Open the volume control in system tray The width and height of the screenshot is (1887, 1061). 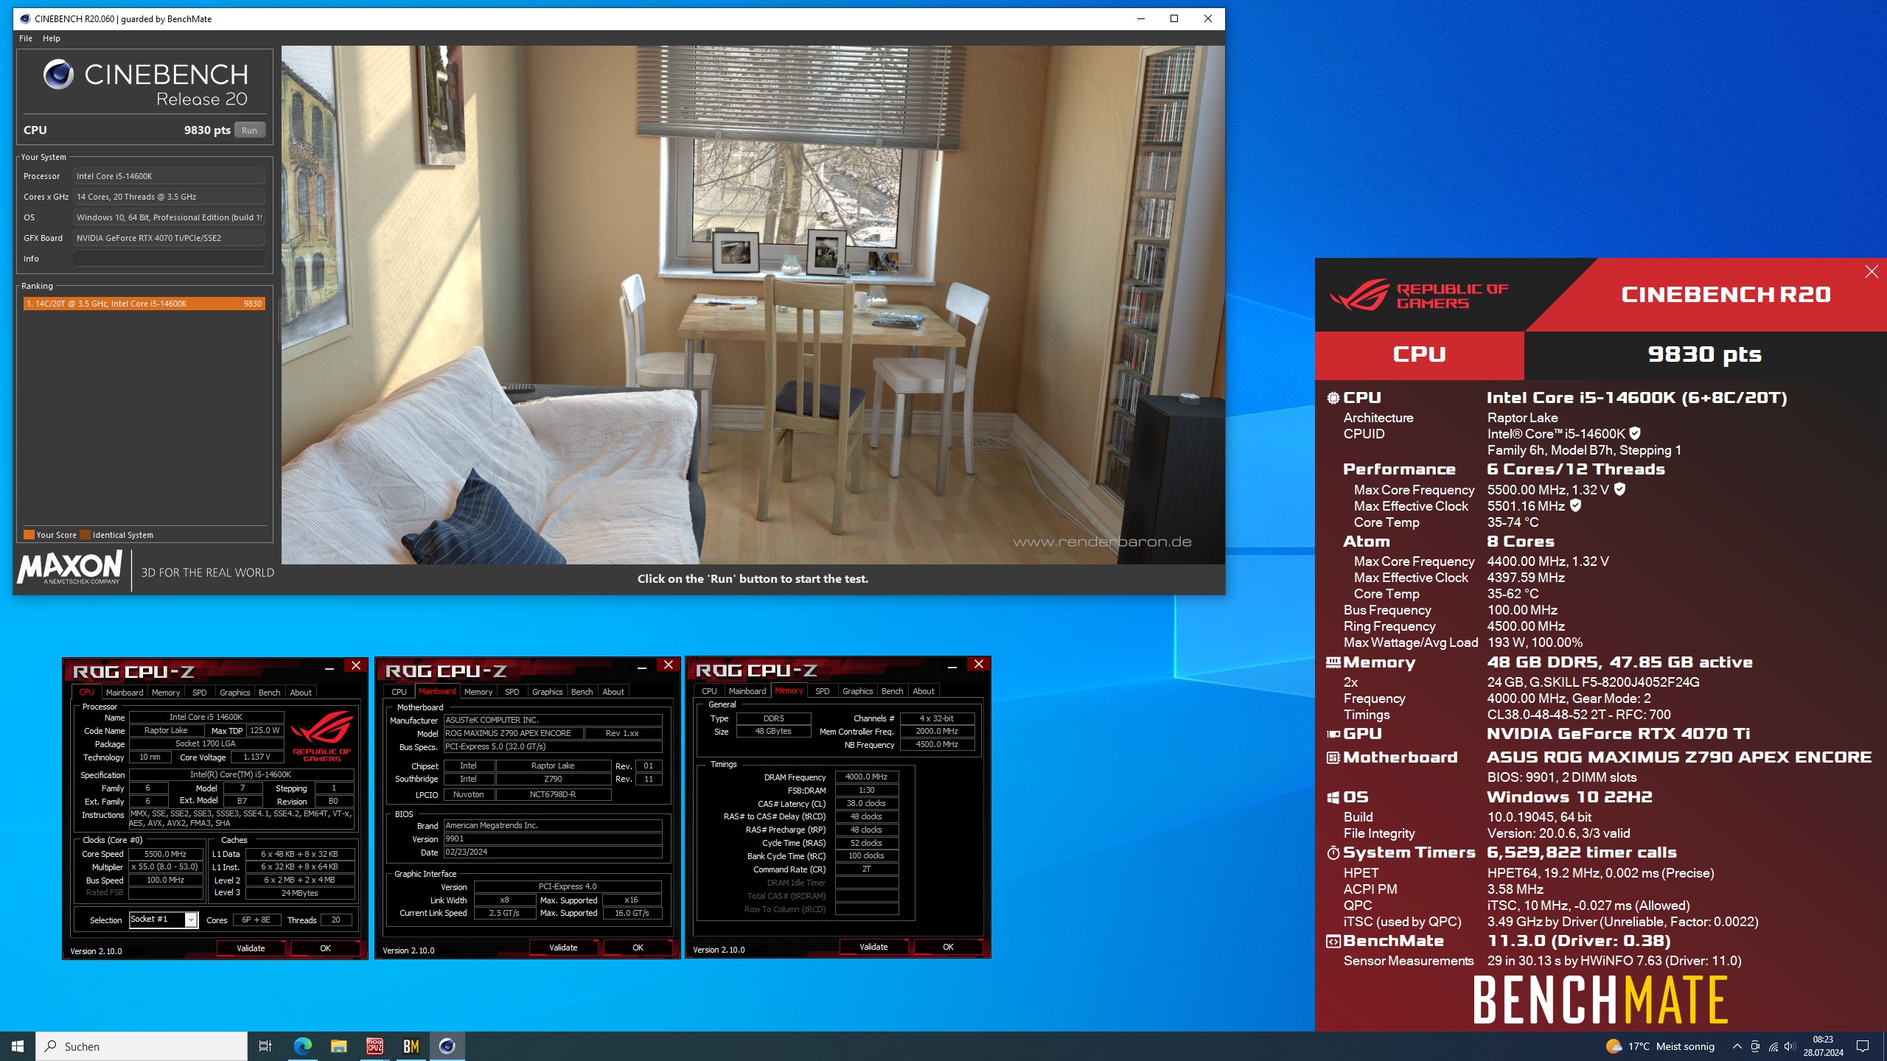pos(1790,1046)
